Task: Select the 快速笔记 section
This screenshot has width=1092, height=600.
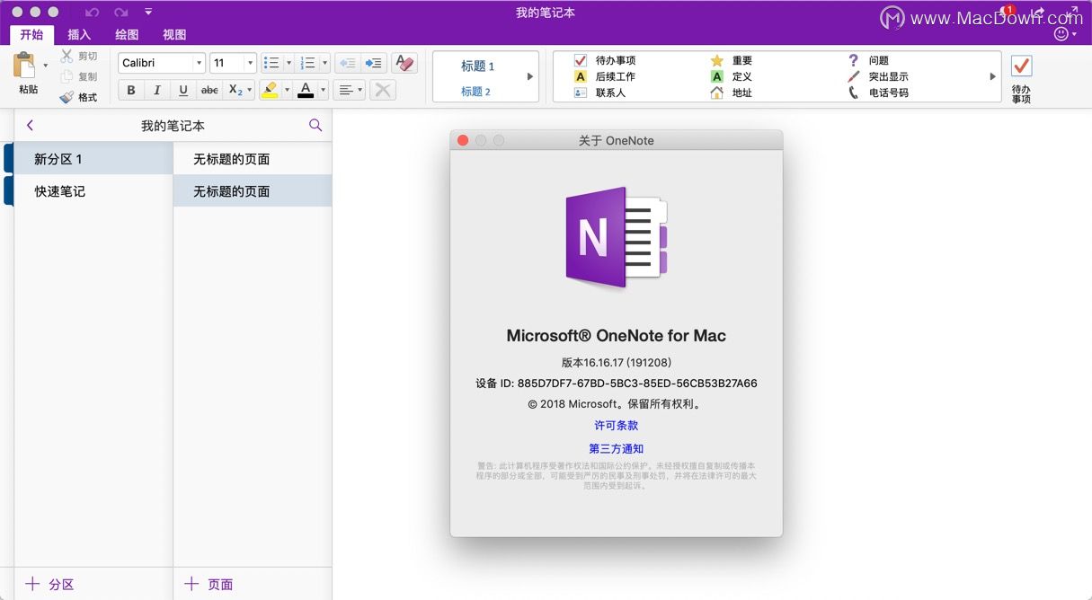Action: click(93, 191)
